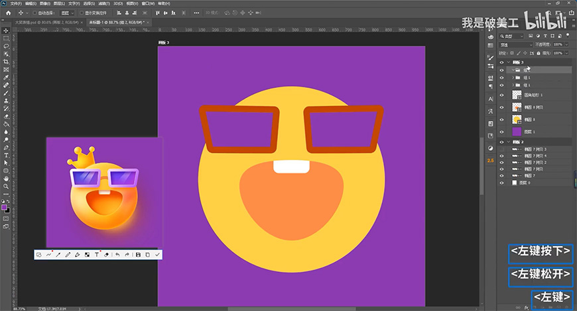Click the purple foreground color swatch
This screenshot has width=577, height=311.
tap(5, 207)
